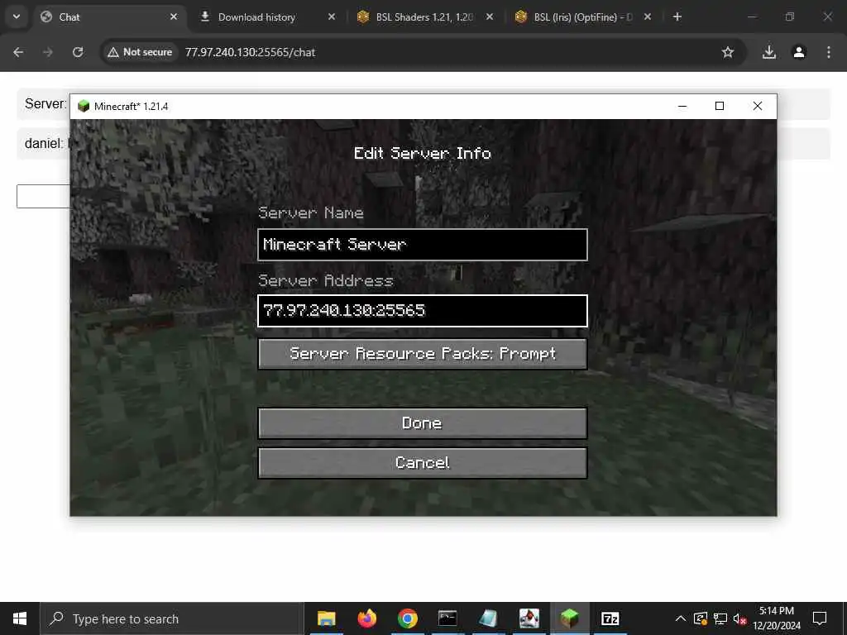This screenshot has width=847, height=635.
Task: Open Firefox from the taskbar
Action: click(x=366, y=618)
